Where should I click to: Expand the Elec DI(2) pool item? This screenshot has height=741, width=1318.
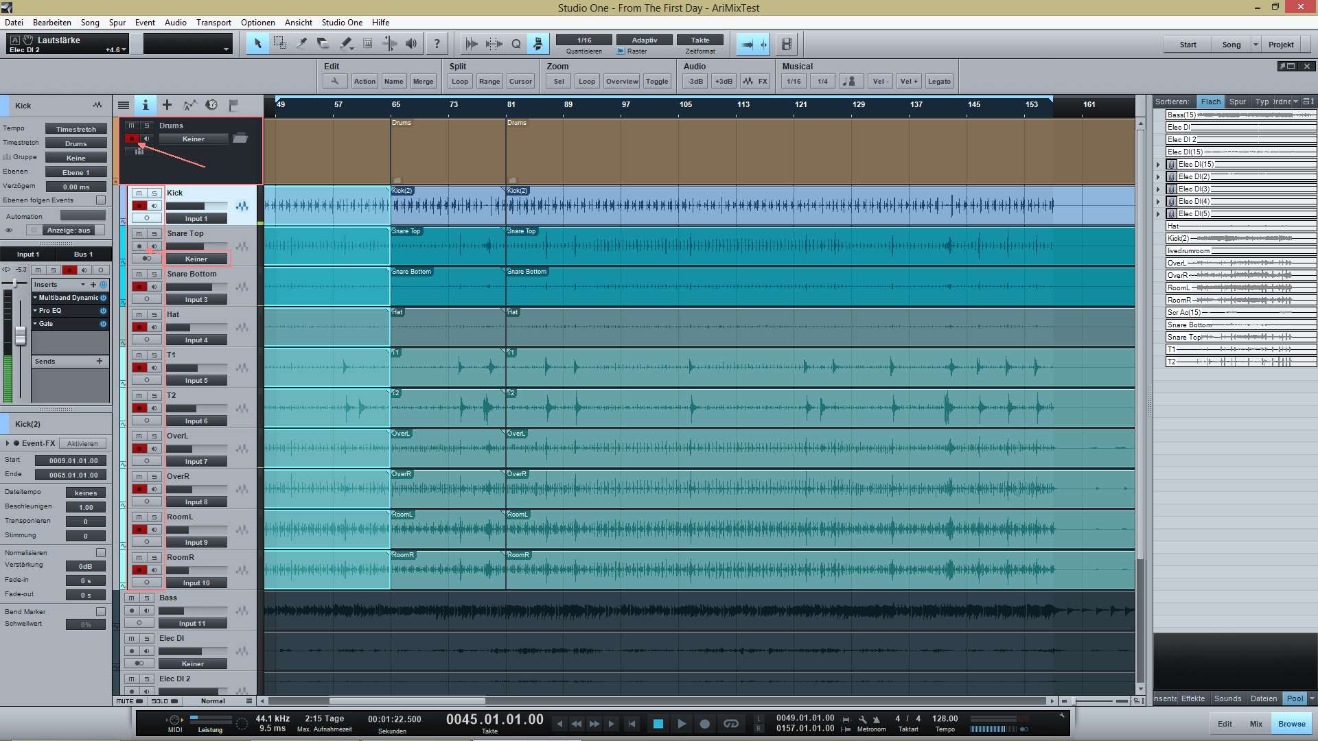(x=1158, y=177)
